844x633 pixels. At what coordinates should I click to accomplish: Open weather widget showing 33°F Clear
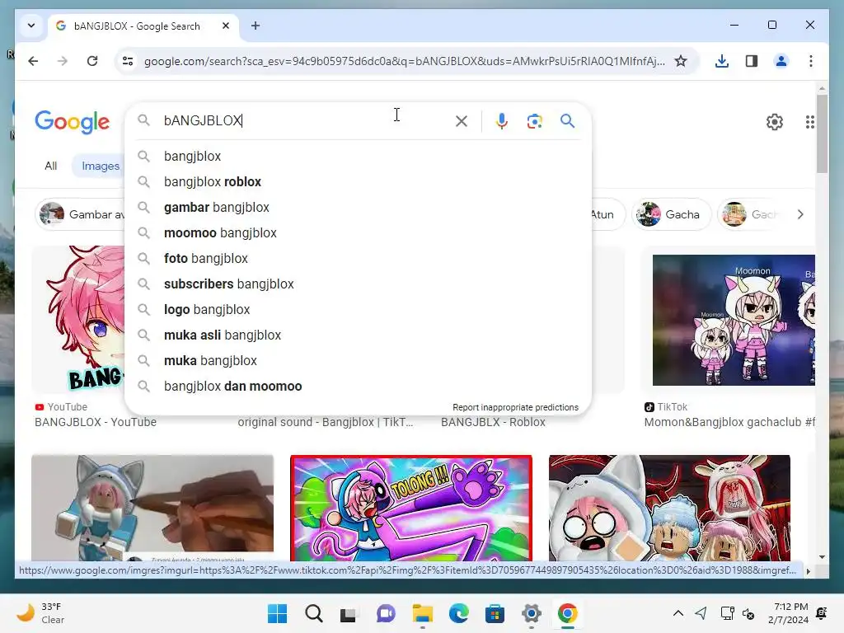coord(40,613)
